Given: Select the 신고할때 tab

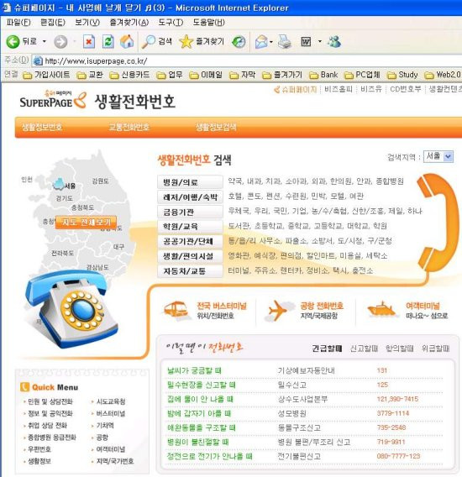Looking at the screenshot, I should (x=364, y=349).
